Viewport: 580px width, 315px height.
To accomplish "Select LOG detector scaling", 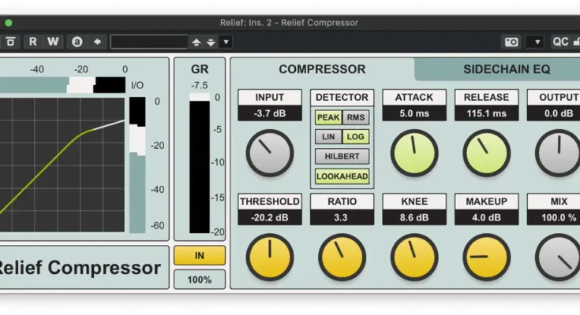I will 355,137.
